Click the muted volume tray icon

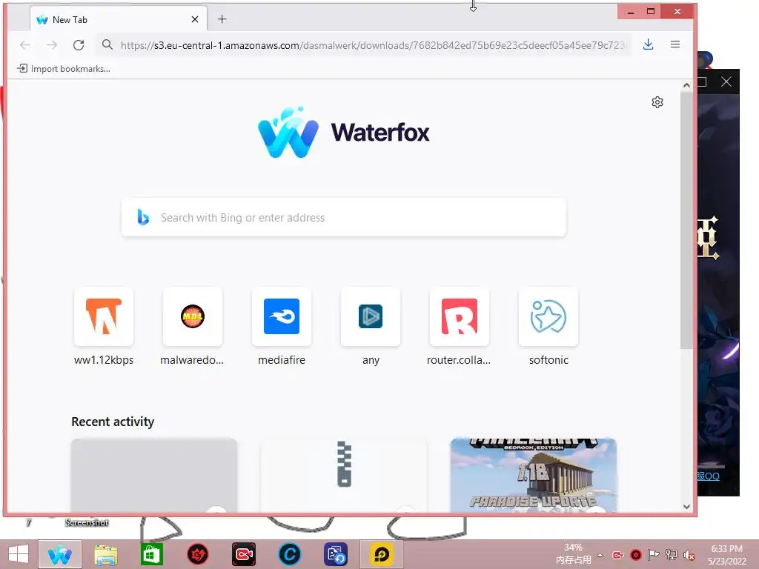[x=689, y=555]
